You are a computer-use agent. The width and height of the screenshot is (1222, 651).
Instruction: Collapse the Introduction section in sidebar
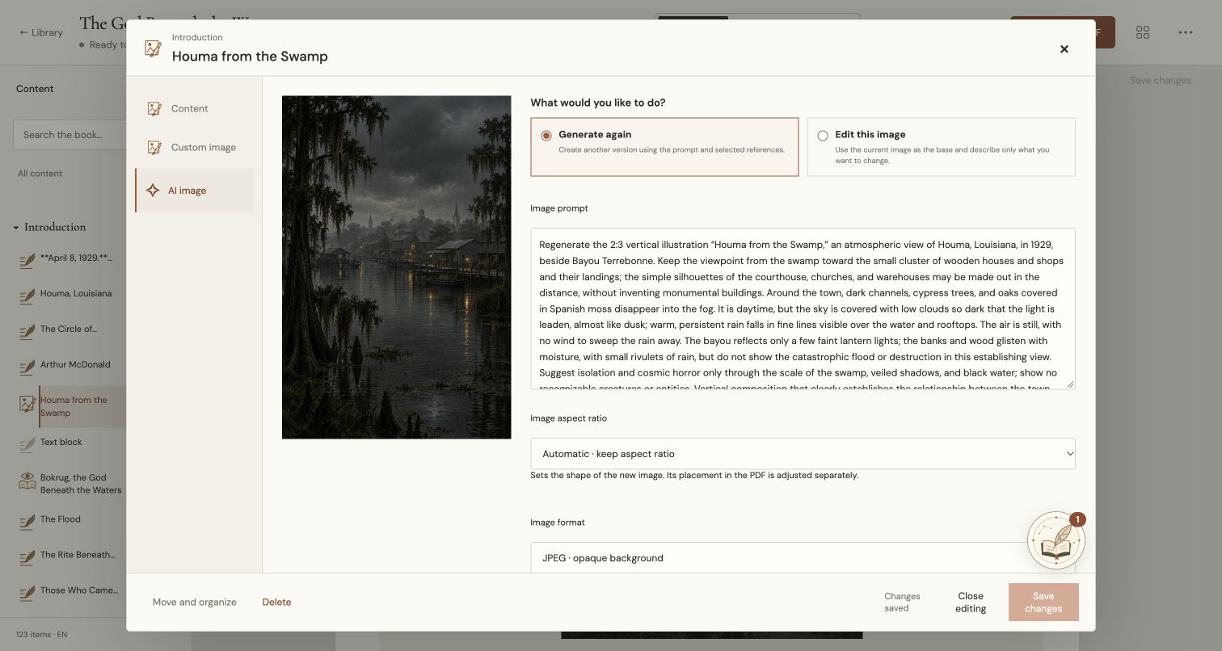[x=16, y=228]
